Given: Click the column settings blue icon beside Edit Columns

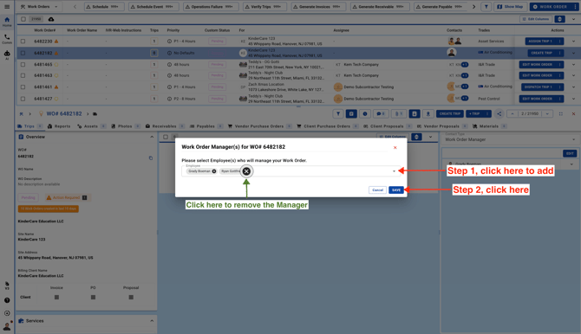Looking at the screenshot, I should click(559, 19).
